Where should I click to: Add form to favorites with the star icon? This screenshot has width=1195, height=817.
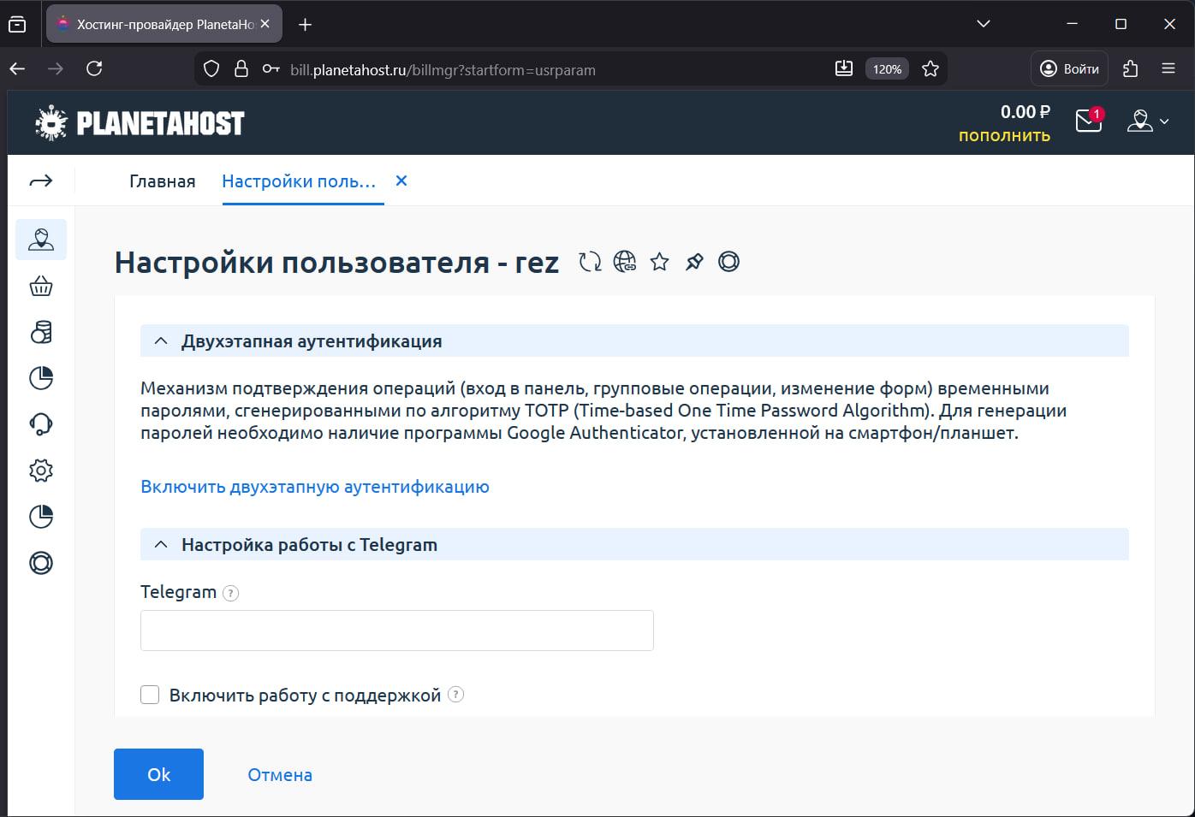click(x=659, y=262)
